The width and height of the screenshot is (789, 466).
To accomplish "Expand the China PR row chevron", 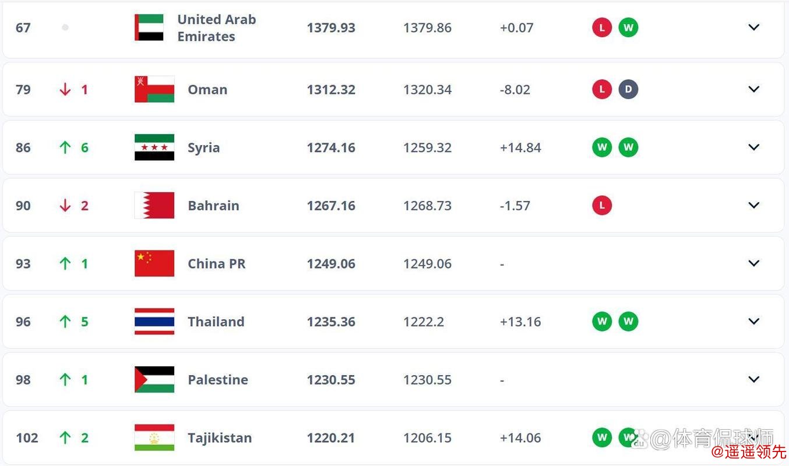I will coord(754,263).
